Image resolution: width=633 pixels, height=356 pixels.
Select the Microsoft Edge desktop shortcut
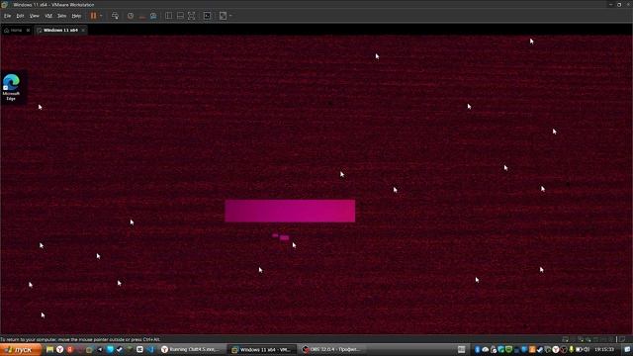coord(11,87)
